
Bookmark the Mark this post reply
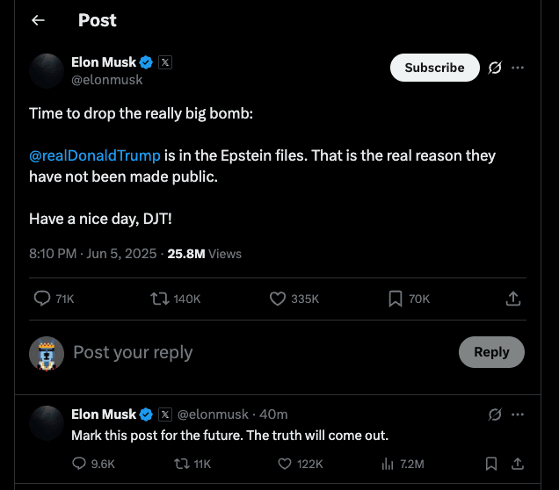pyautogui.click(x=492, y=464)
